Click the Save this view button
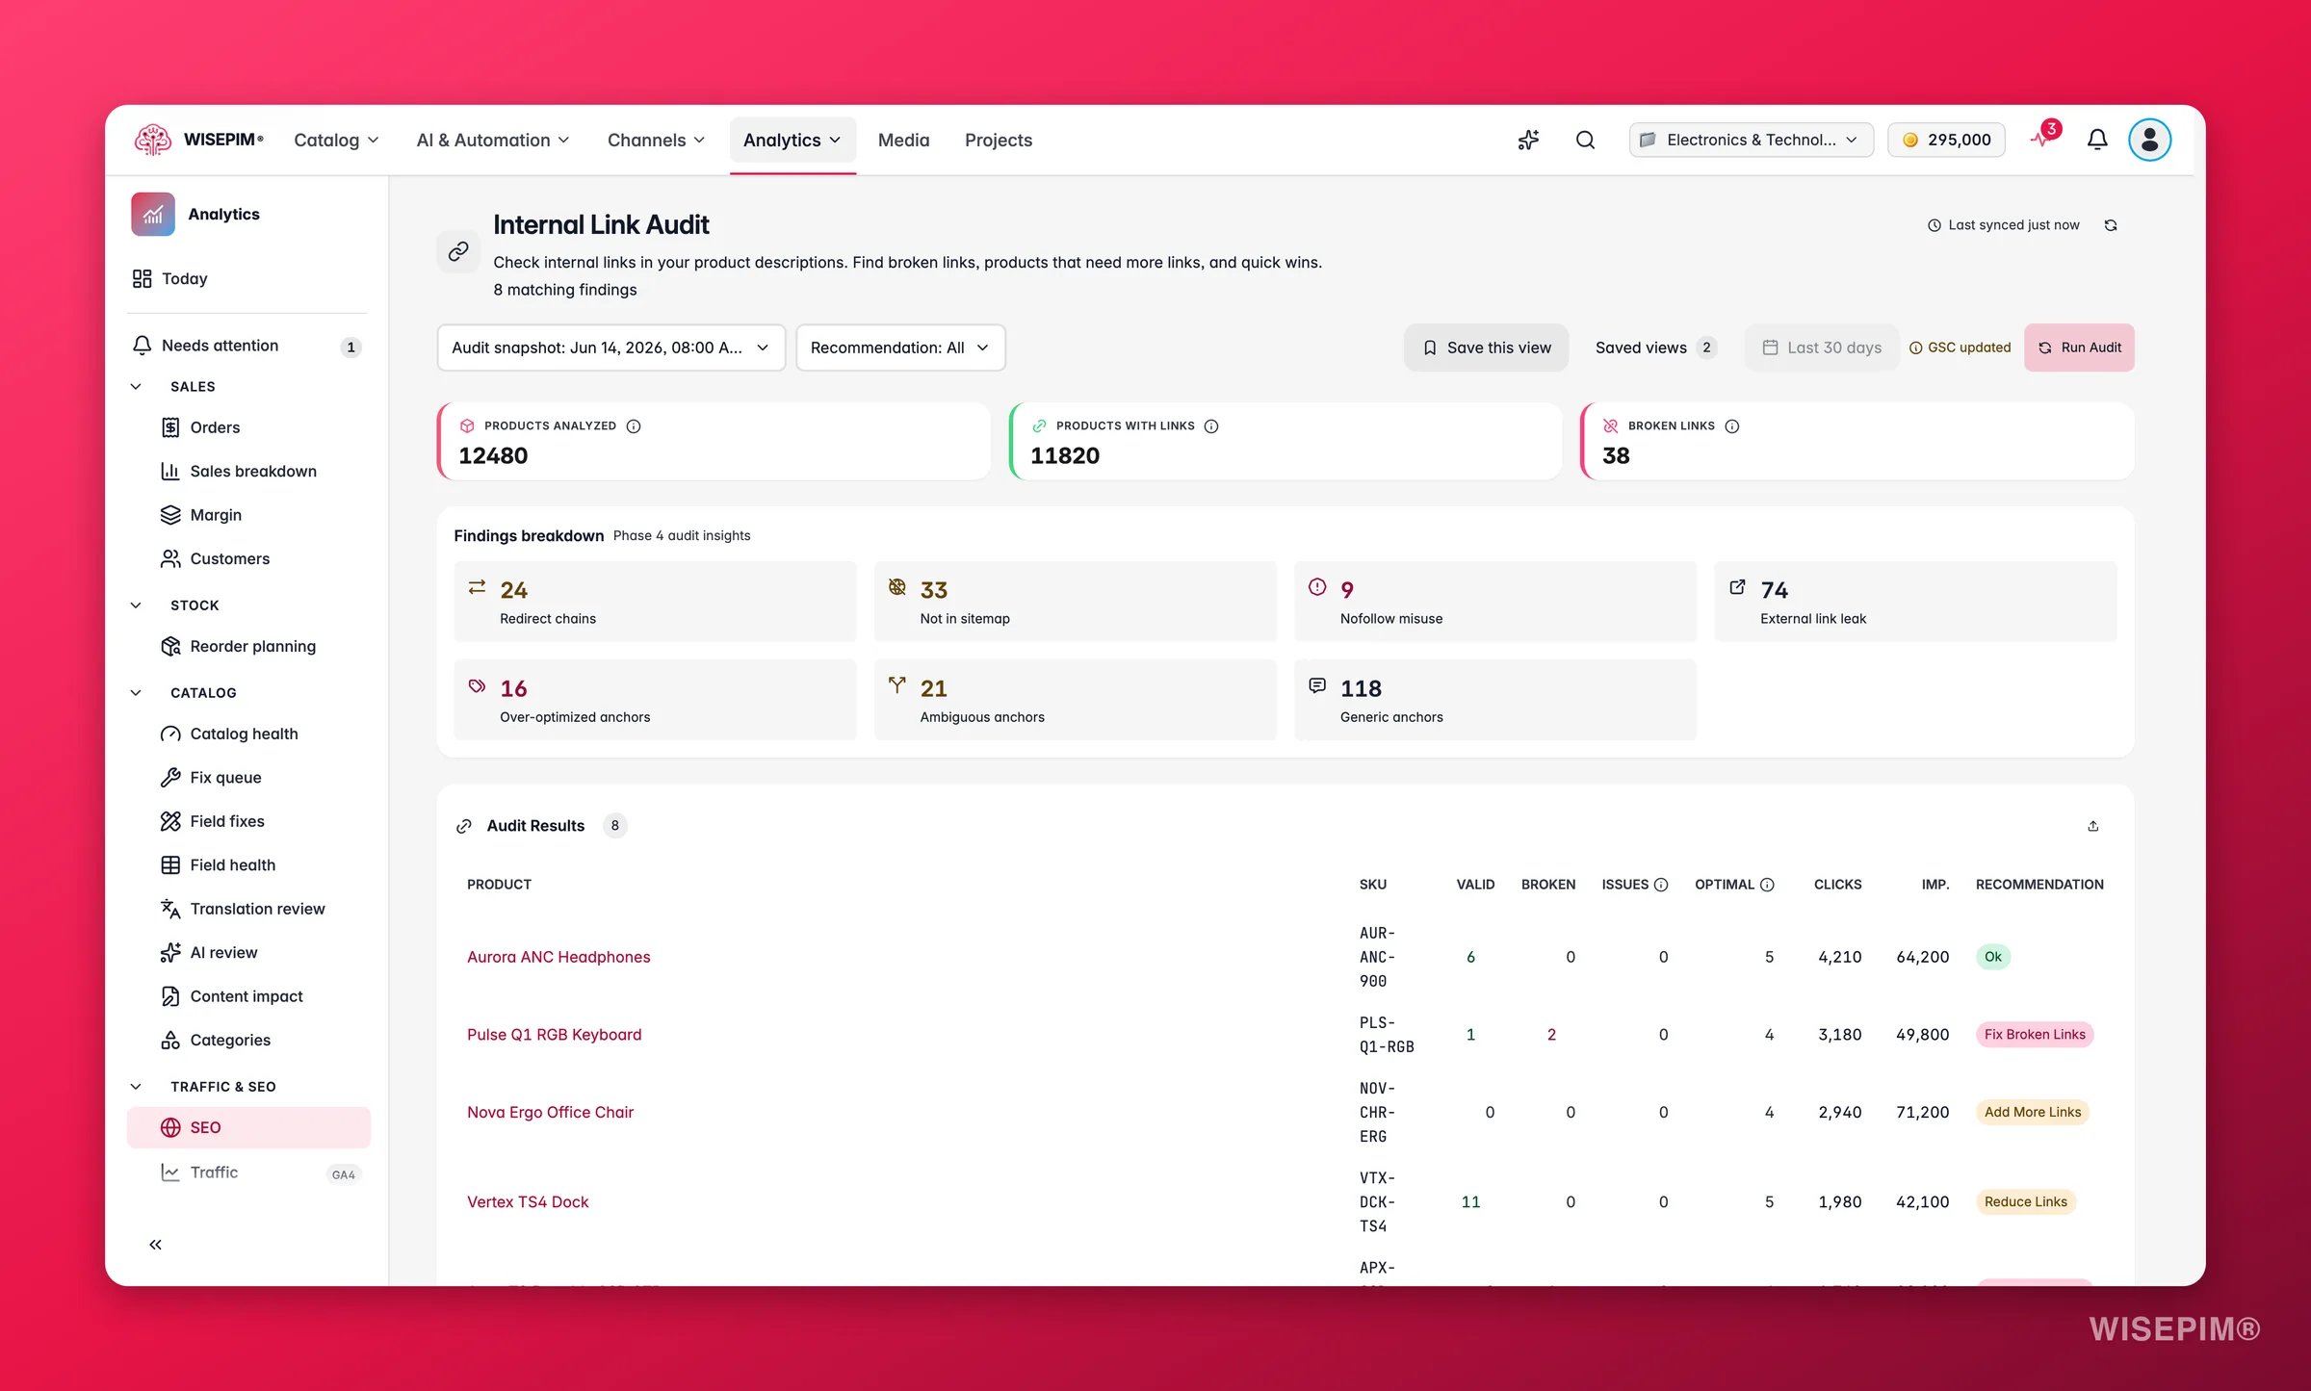The height and width of the screenshot is (1391, 2311). (1486, 348)
